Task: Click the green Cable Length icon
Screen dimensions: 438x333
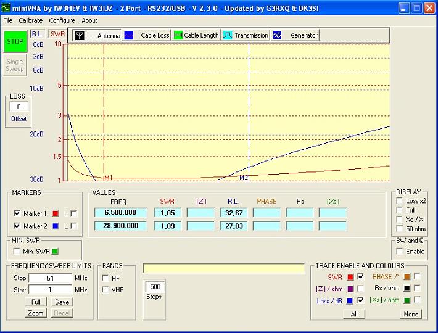Action: point(178,35)
